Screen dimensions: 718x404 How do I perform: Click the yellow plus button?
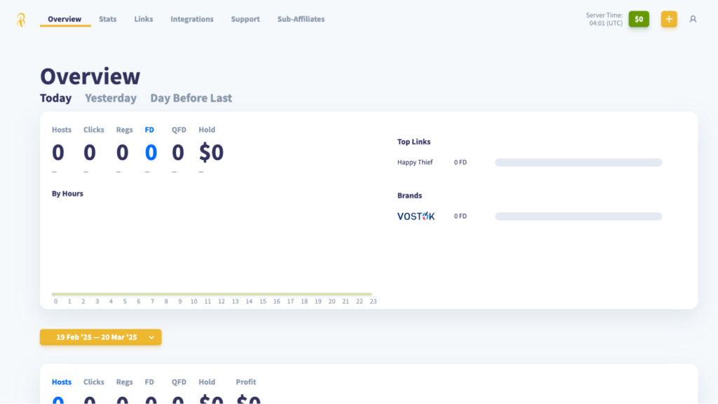click(x=669, y=19)
